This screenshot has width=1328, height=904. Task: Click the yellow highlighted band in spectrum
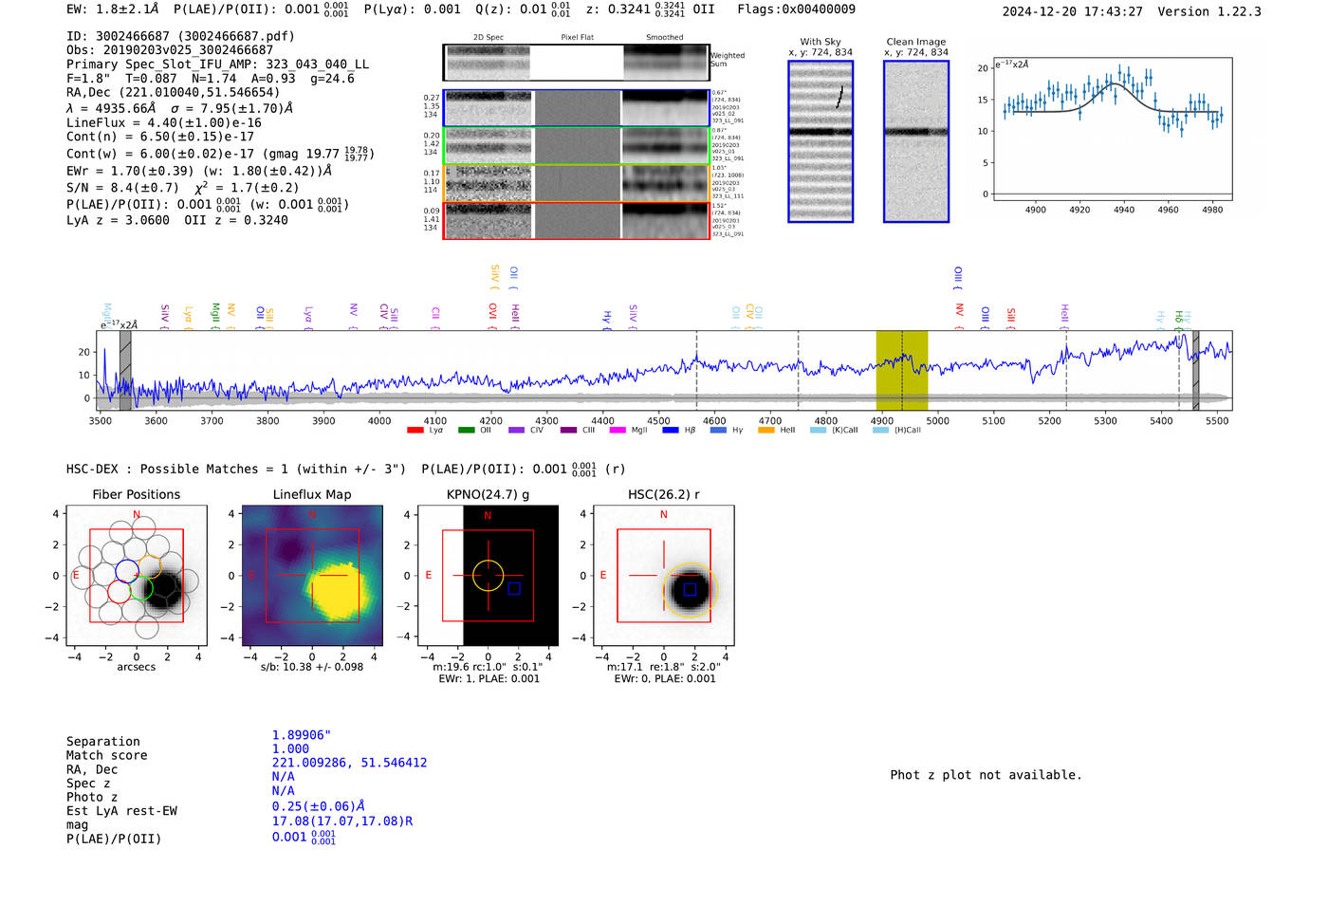[x=901, y=370]
